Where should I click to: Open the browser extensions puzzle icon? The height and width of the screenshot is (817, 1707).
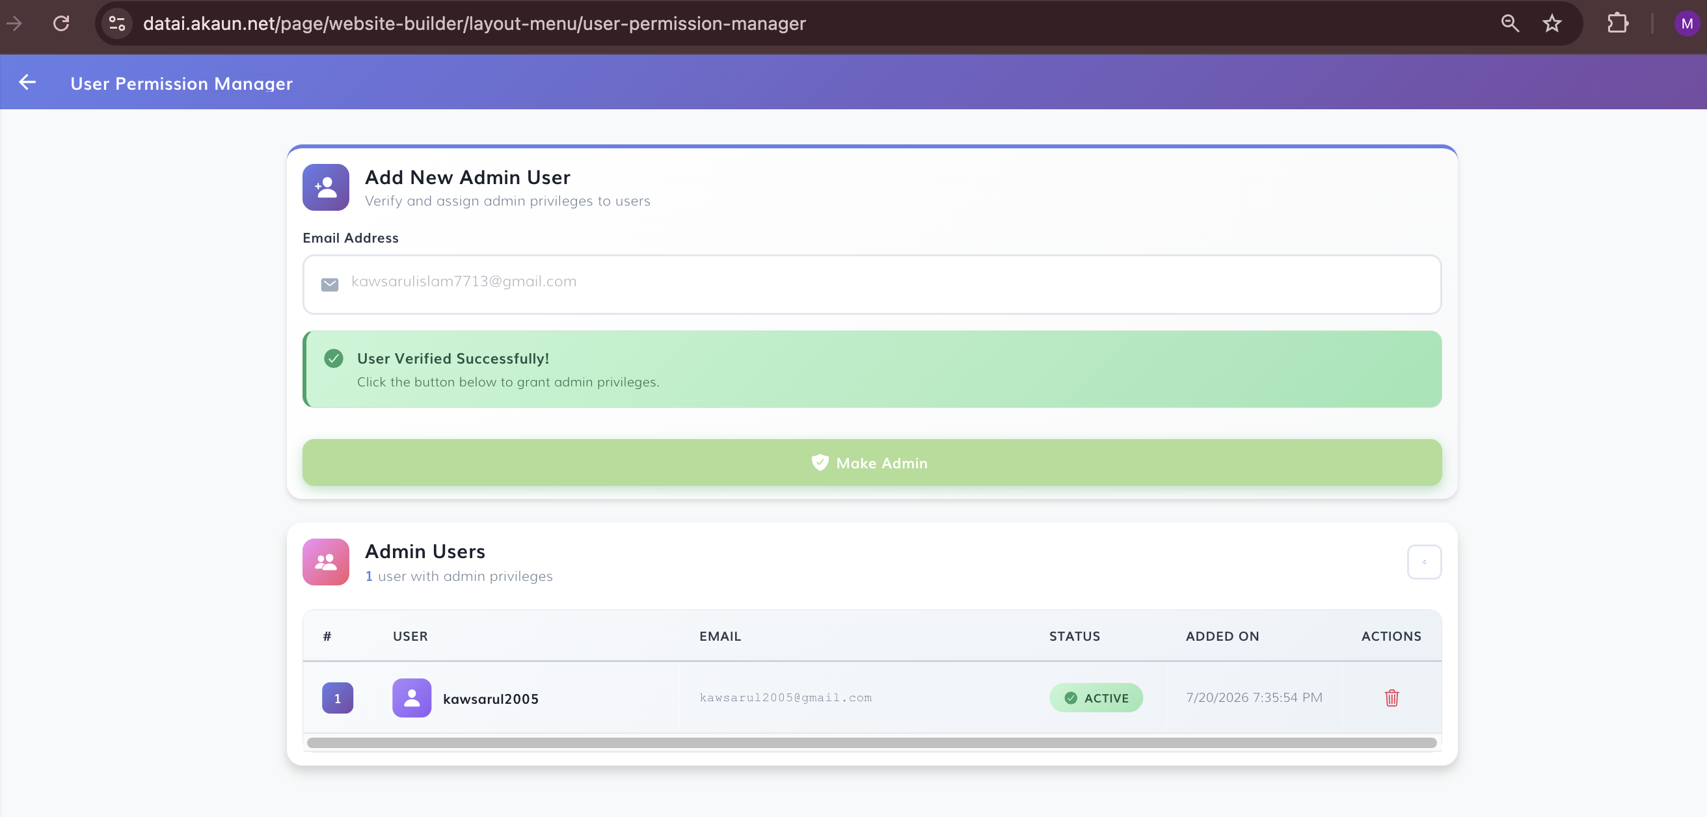(x=1617, y=23)
